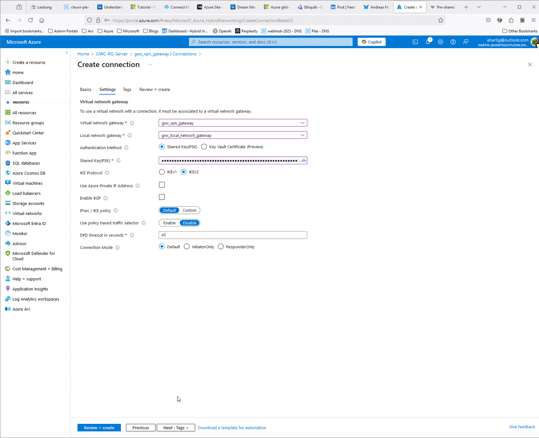Select Function App in the sidebar
Image resolution: width=539 pixels, height=438 pixels.
tap(24, 153)
